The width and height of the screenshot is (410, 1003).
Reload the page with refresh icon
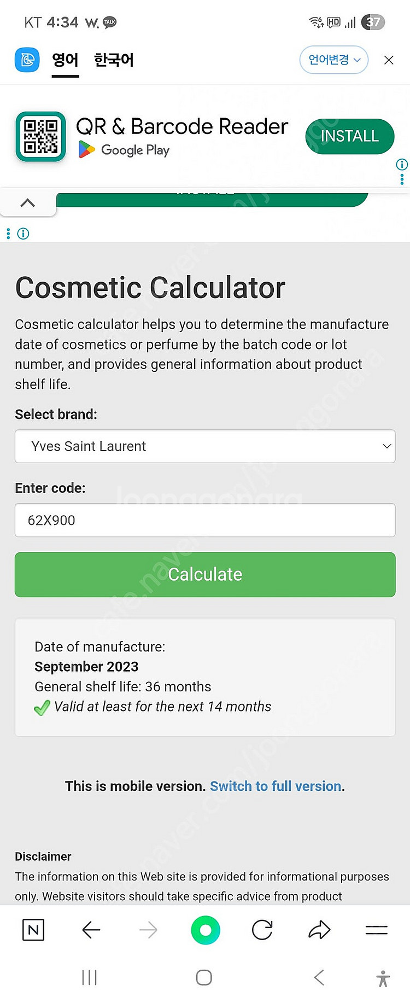[262, 930]
